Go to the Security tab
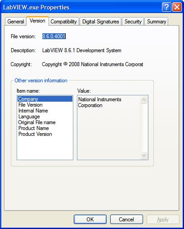The width and height of the screenshot is (184, 229). click(133, 22)
